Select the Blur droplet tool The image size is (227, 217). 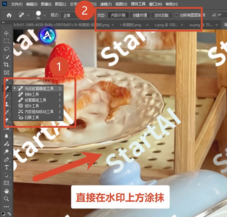pyautogui.click(x=6, y=136)
